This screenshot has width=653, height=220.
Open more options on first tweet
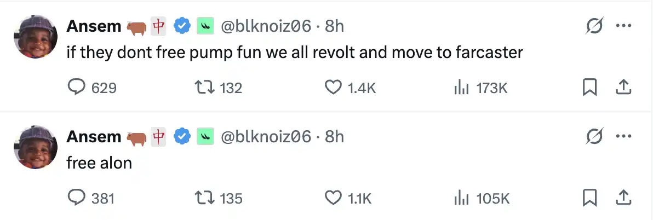[623, 26]
